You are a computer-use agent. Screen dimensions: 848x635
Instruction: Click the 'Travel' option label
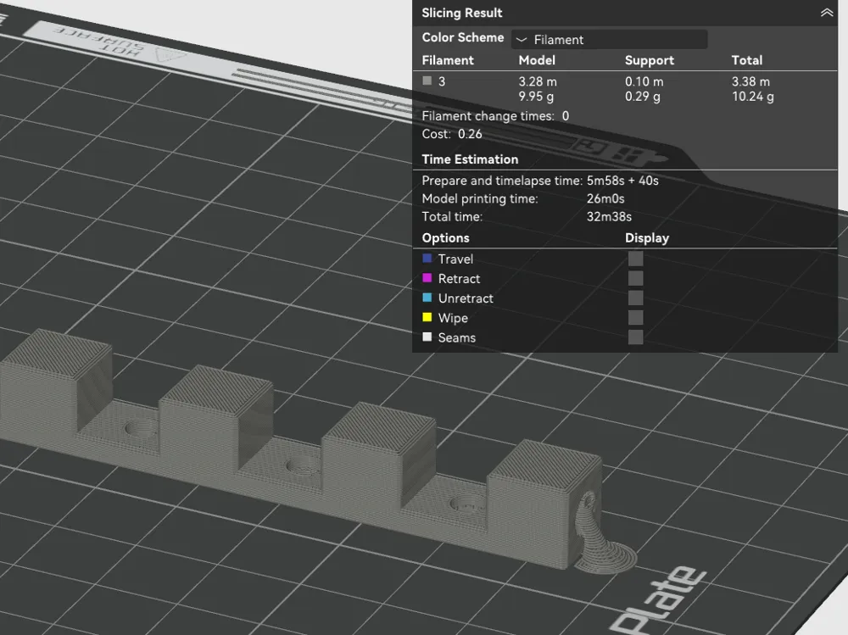click(x=455, y=259)
